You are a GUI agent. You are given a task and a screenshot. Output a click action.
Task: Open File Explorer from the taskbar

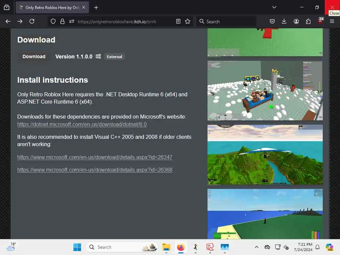(166, 247)
